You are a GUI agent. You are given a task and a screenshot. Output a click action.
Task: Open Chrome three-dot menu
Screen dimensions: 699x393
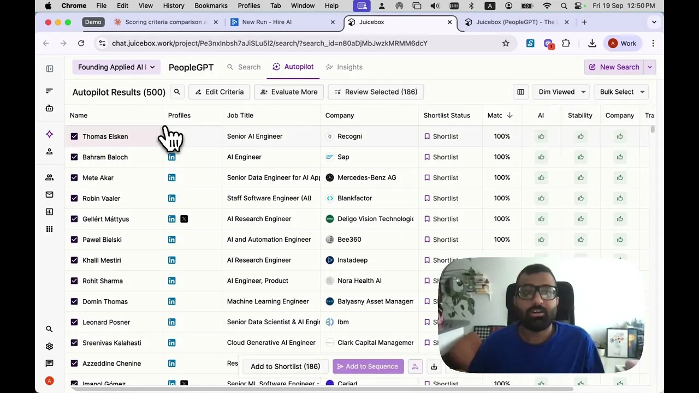point(653,43)
